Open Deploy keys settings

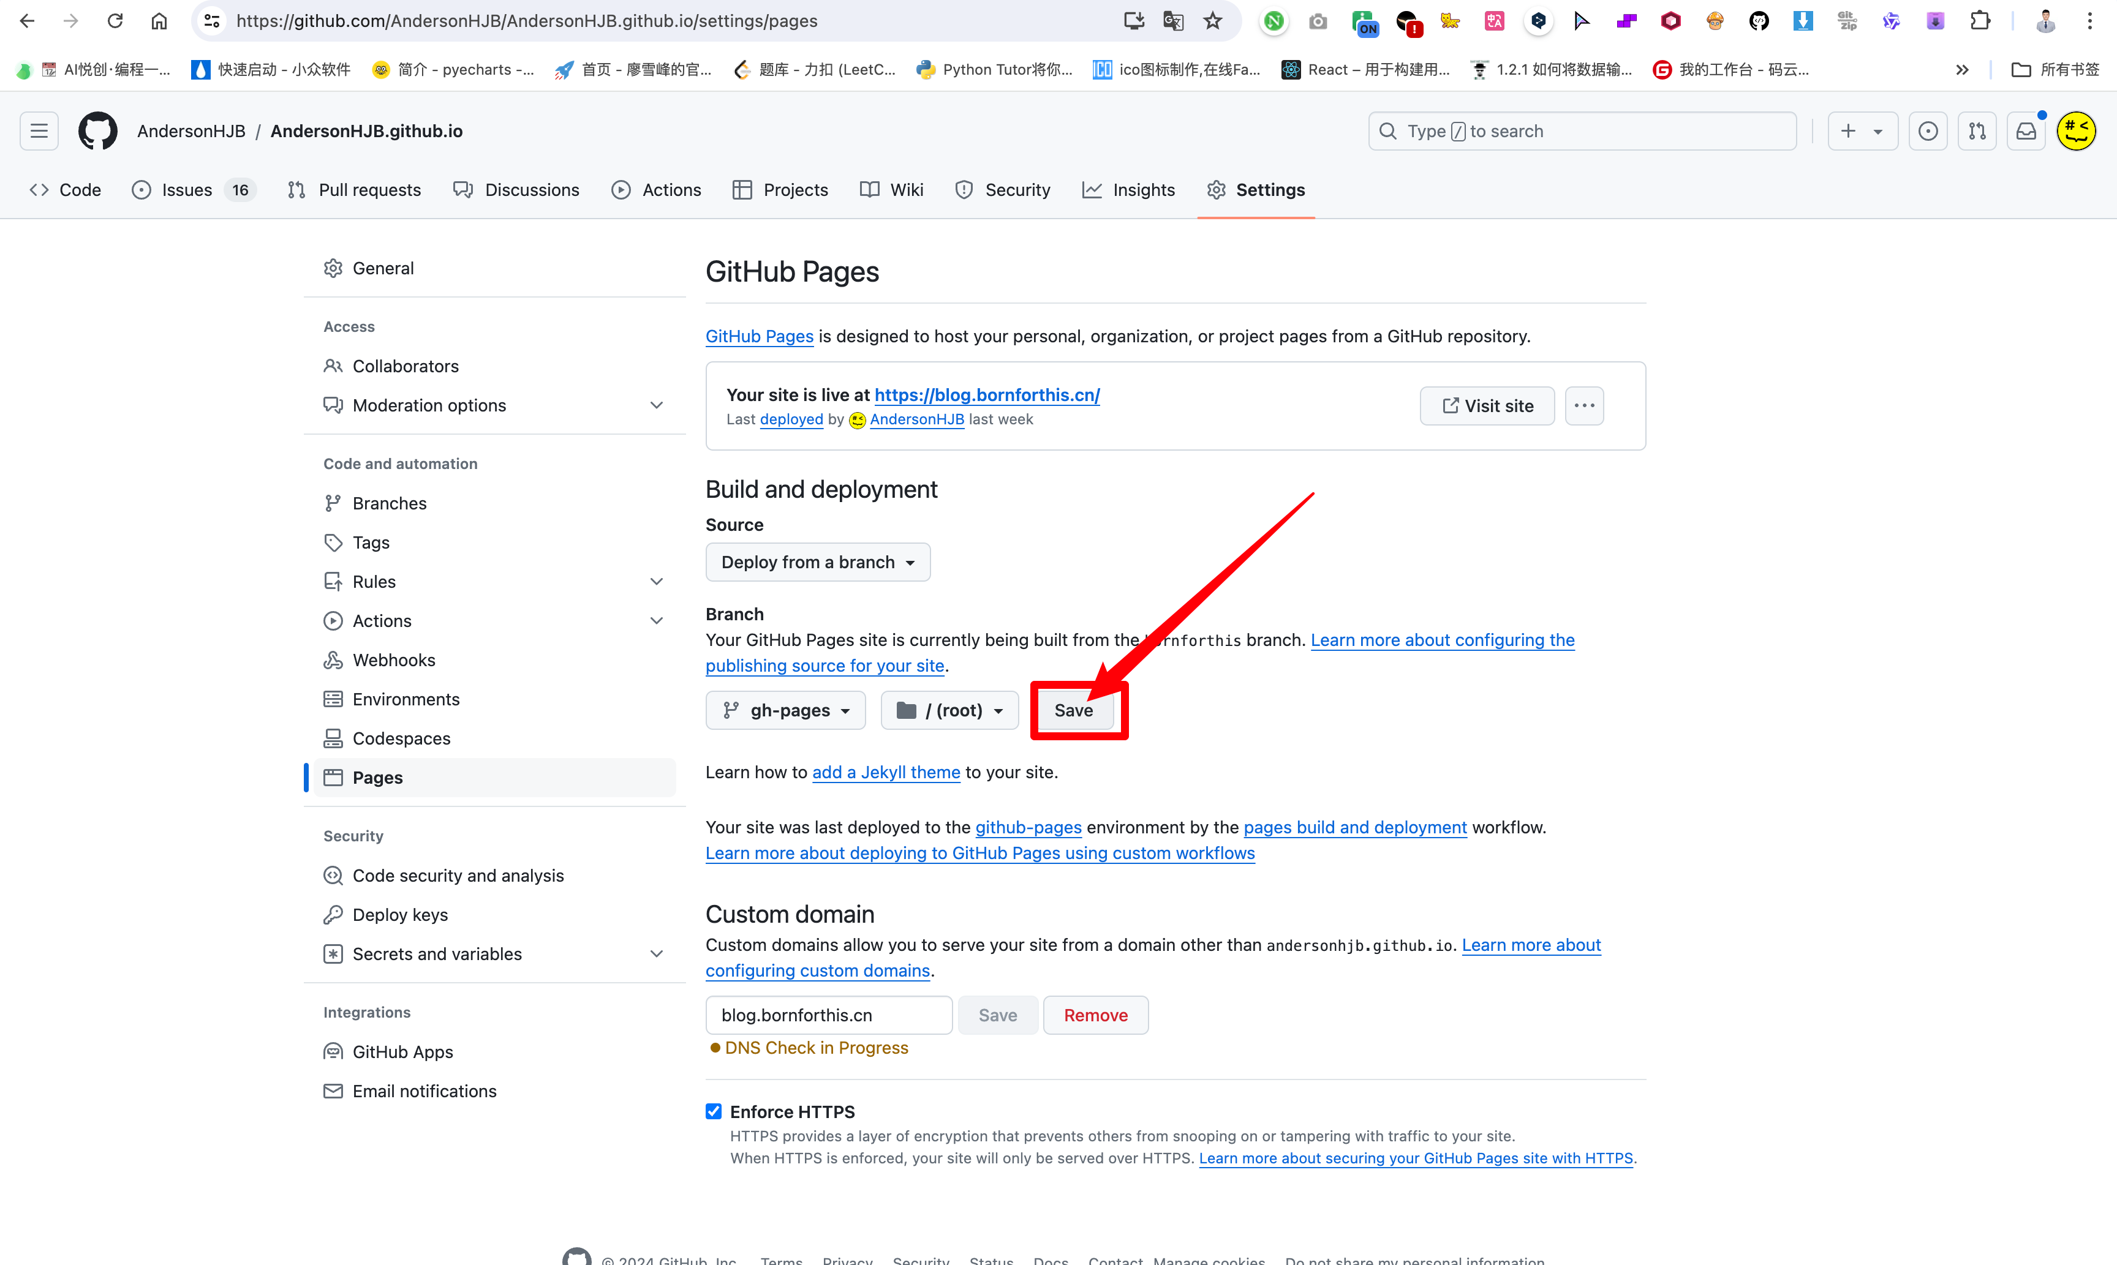[494, 915]
